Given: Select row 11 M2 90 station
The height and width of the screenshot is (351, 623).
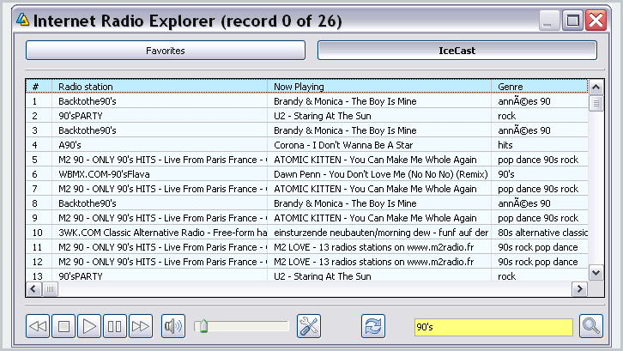Looking at the screenshot, I should [x=306, y=247].
